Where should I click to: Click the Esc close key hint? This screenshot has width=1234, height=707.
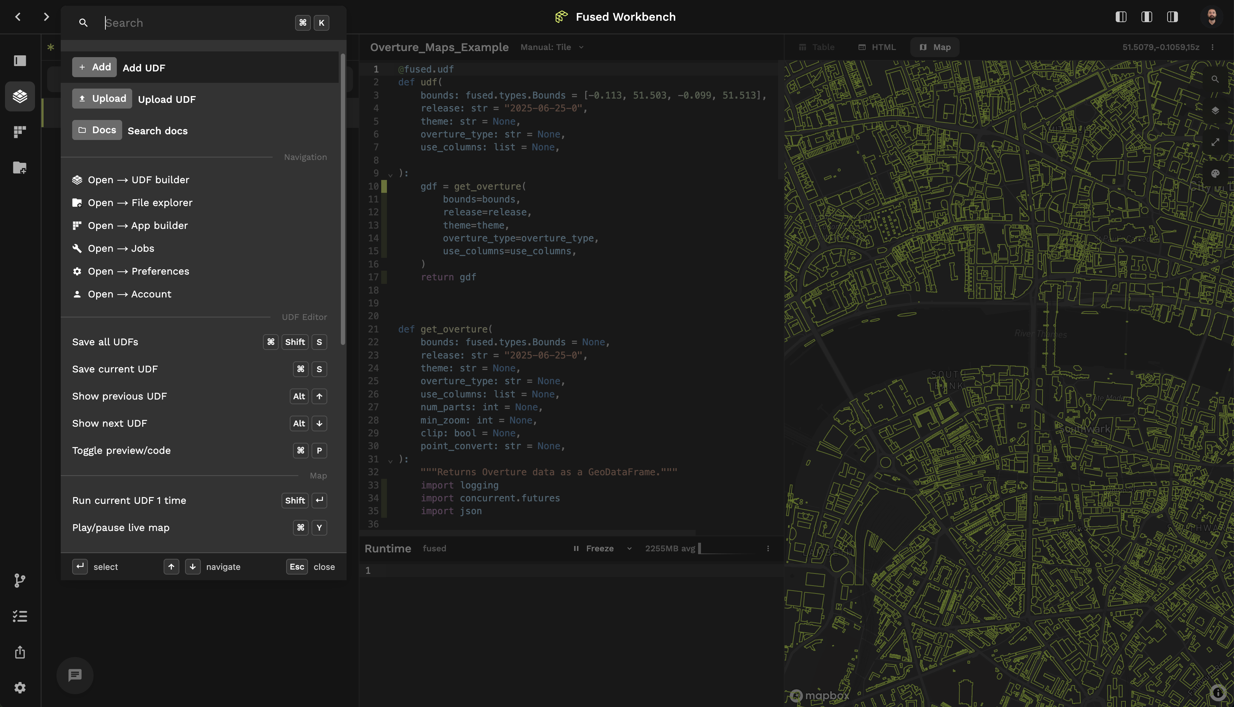click(x=297, y=567)
